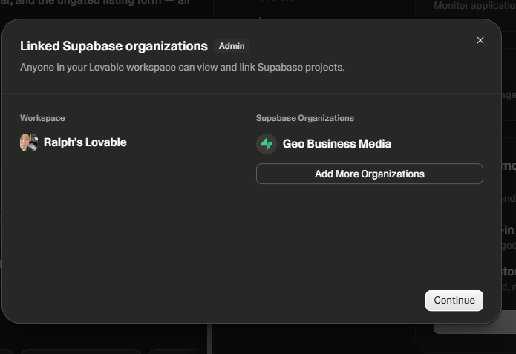Click Add More Organizations button
Screen dimensions: 516x354
click(x=370, y=174)
